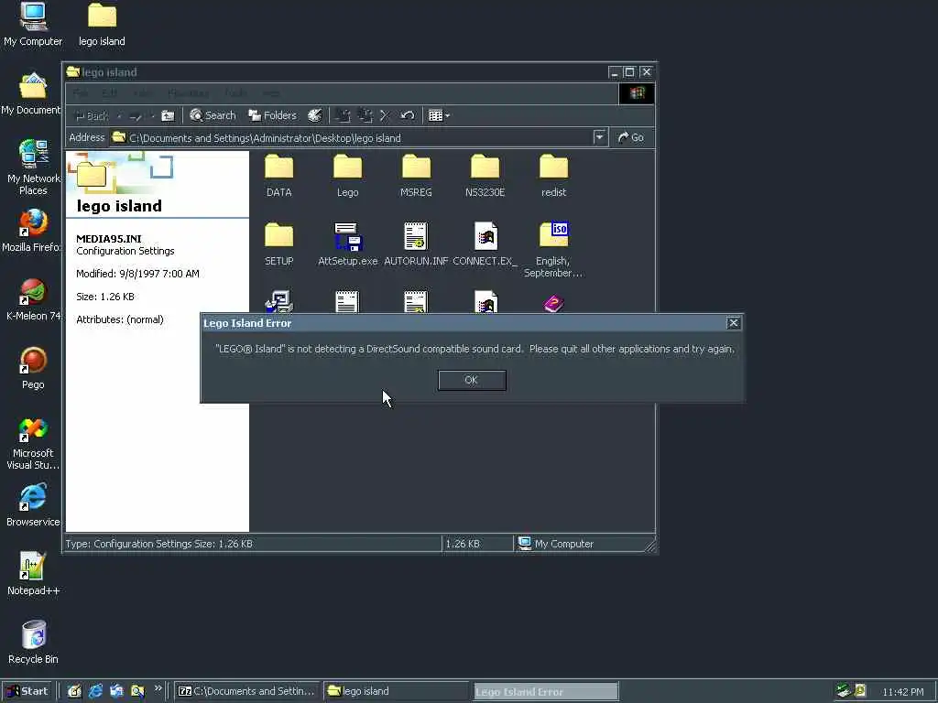Image resolution: width=938 pixels, height=703 pixels.
Task: Click the History toolbar icon
Action: coord(315,115)
